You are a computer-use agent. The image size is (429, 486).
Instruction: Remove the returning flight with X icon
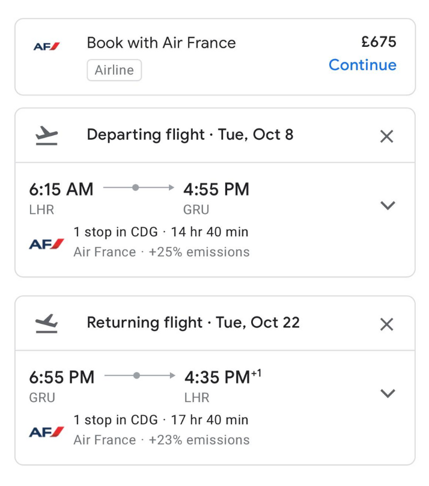coord(387,324)
